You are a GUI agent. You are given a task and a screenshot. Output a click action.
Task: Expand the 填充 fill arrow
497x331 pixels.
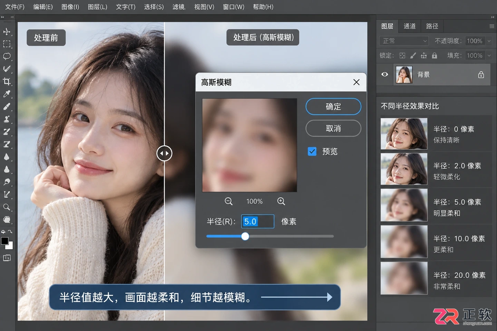pyautogui.click(x=489, y=56)
